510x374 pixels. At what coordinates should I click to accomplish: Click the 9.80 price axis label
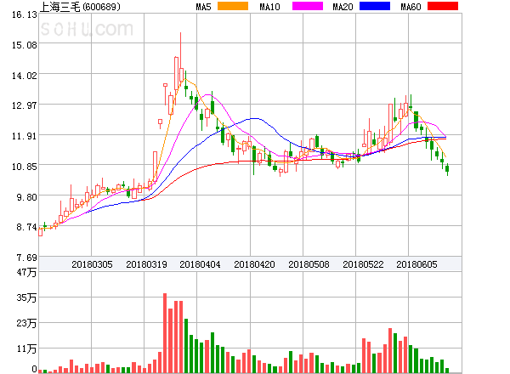point(26,197)
